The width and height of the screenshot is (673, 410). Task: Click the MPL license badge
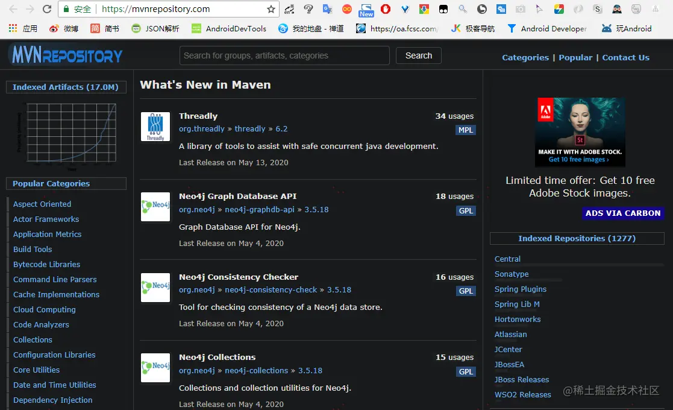coord(466,130)
